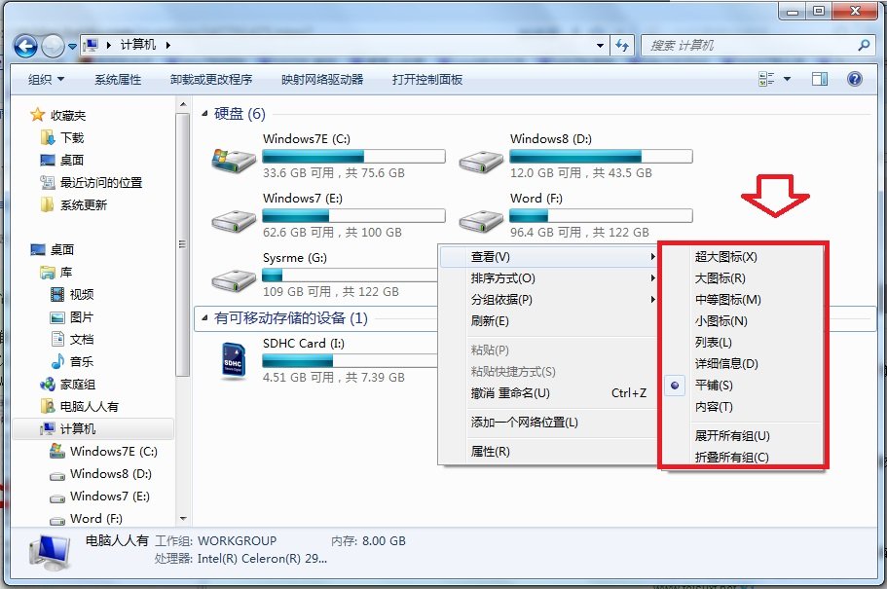Click the Windows7E (C:) capacity bar

point(352,155)
